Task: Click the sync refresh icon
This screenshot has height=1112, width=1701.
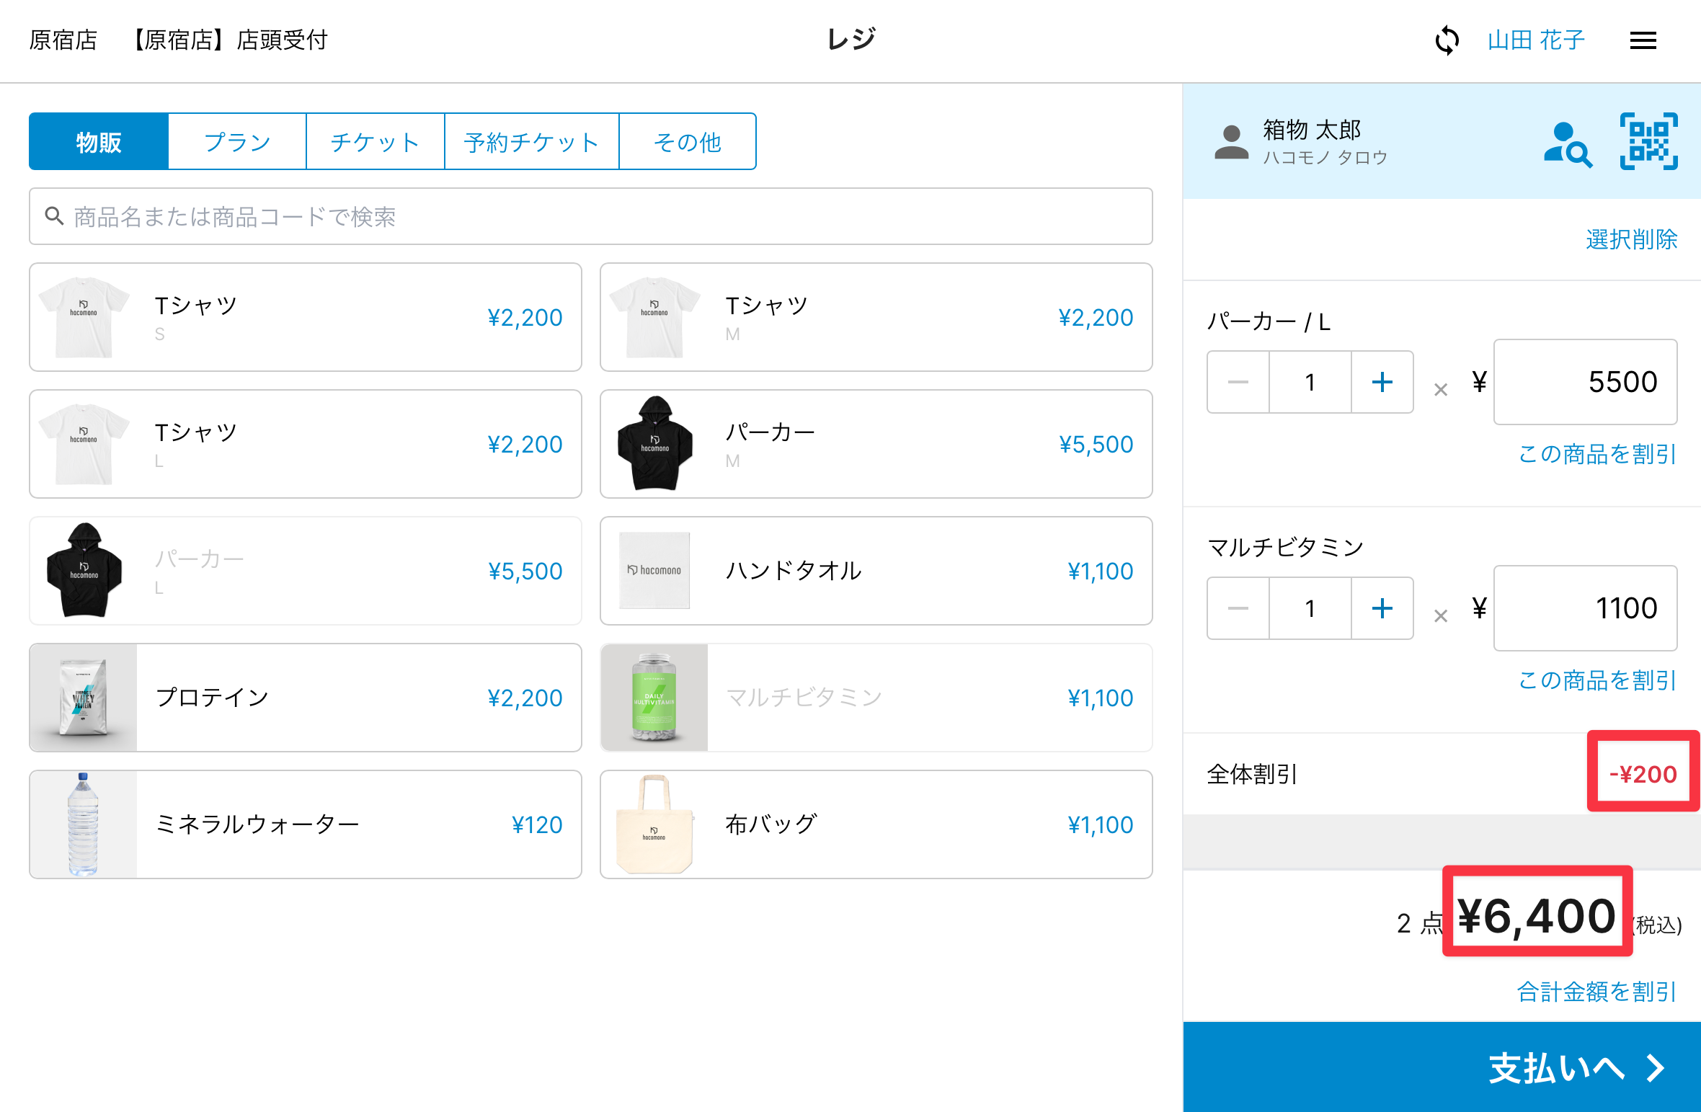Action: coord(1447,40)
